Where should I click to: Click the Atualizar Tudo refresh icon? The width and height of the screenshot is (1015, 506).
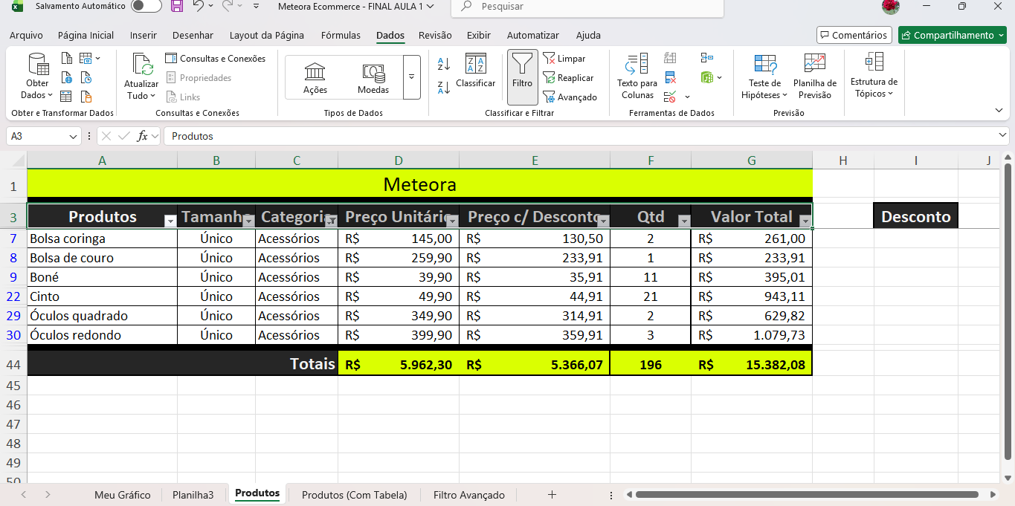(141, 65)
